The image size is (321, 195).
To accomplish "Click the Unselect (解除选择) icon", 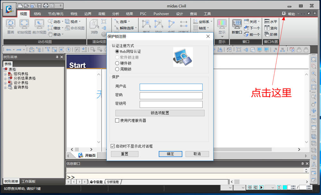I will coord(117,28).
